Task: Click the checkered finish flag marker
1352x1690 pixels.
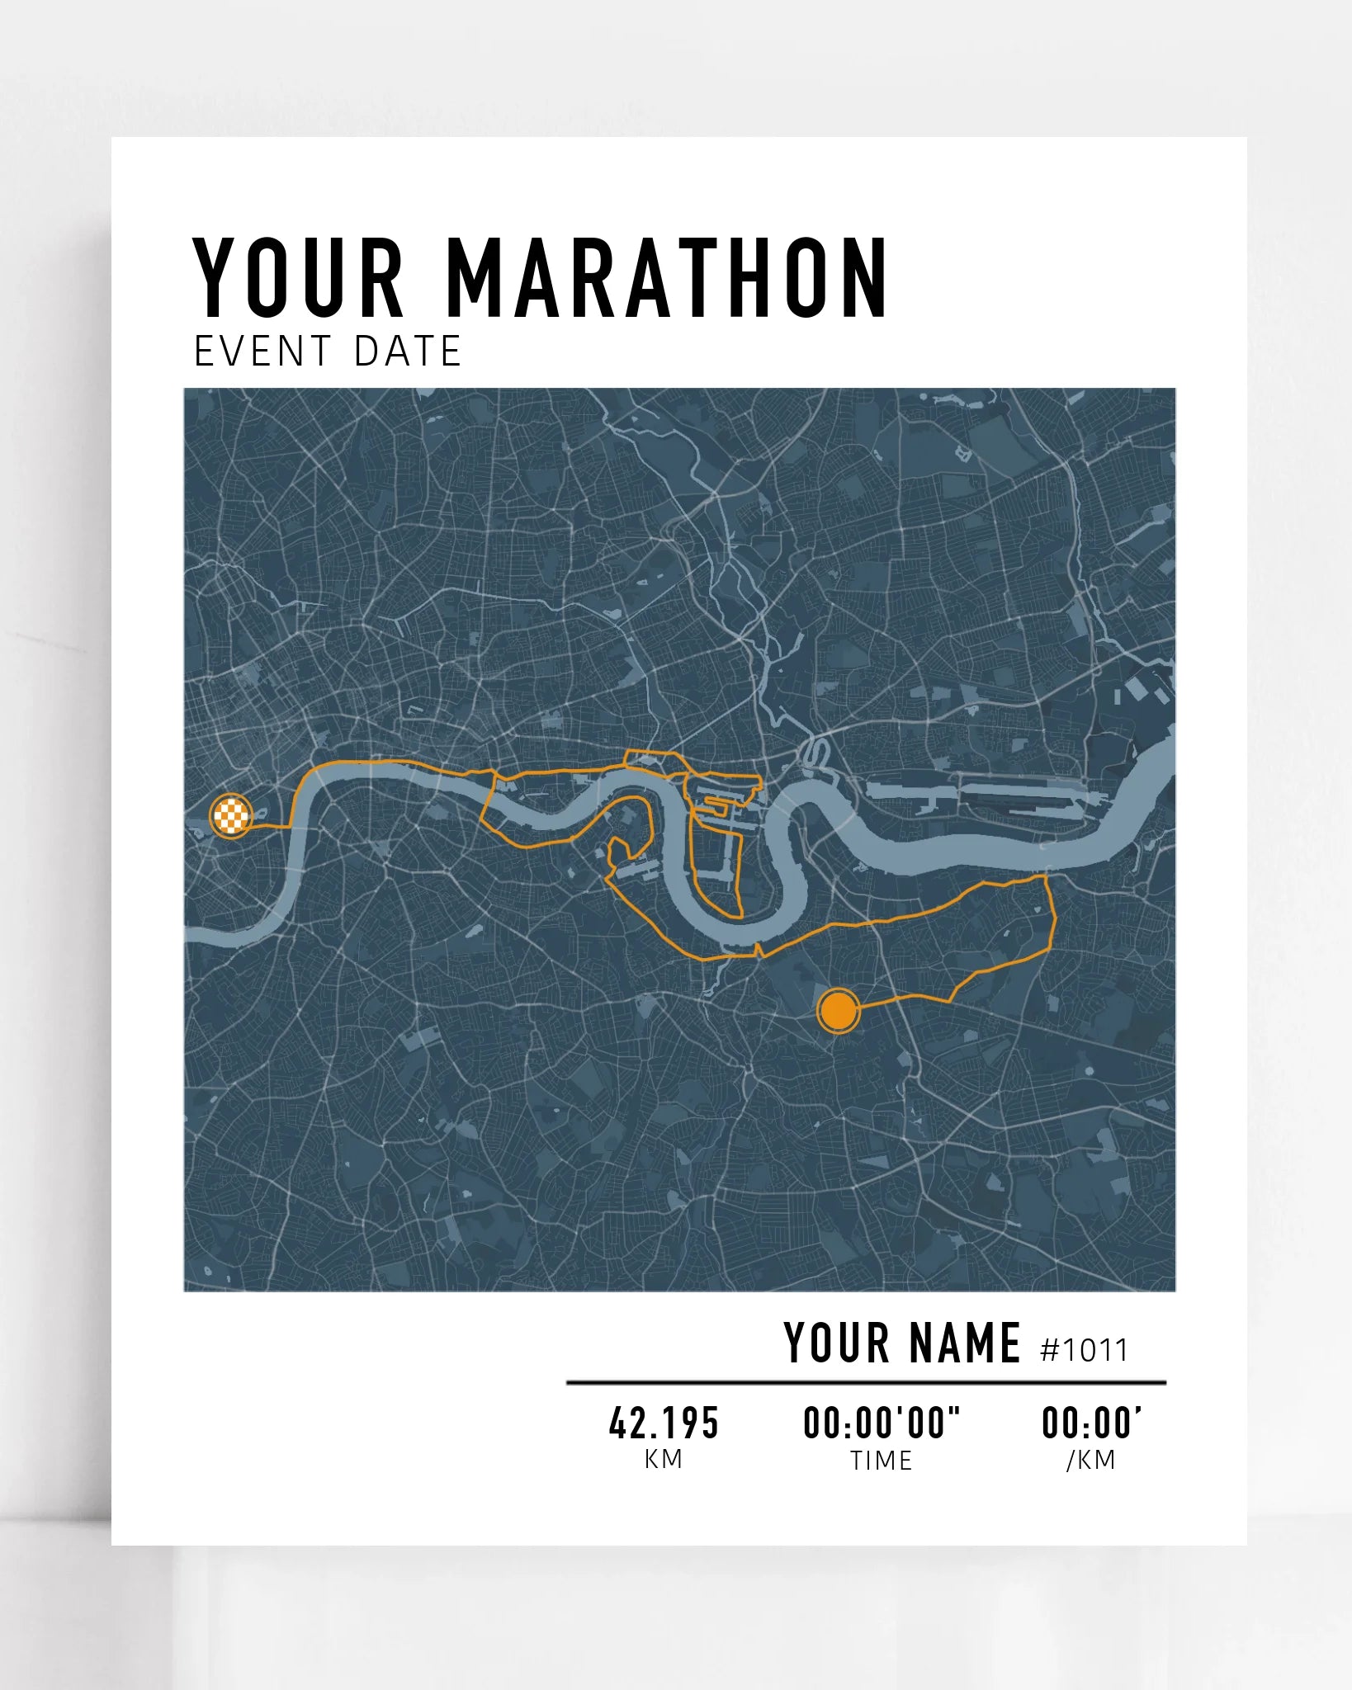Action: pyautogui.click(x=230, y=816)
